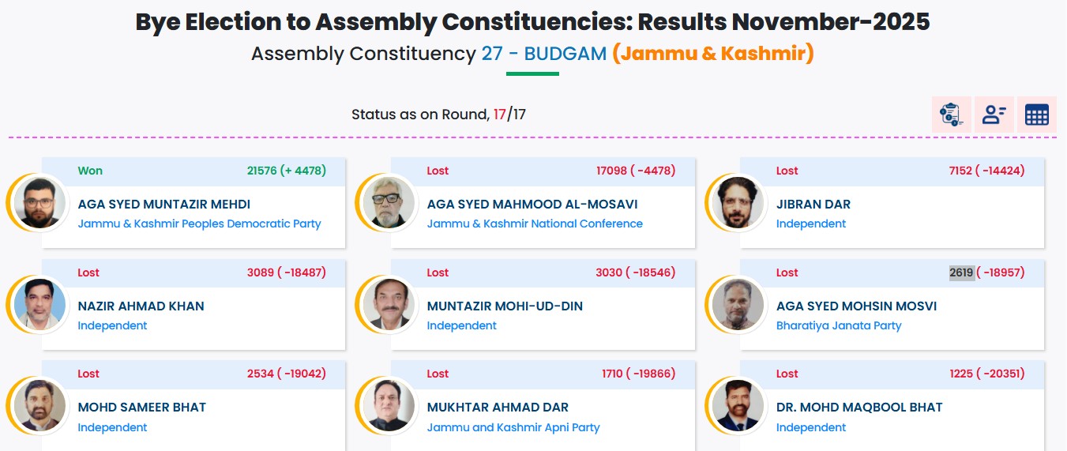The width and height of the screenshot is (1067, 451).
Task: Click Nazir Ahmad Khan's profile picture
Action: pyautogui.click(x=39, y=304)
